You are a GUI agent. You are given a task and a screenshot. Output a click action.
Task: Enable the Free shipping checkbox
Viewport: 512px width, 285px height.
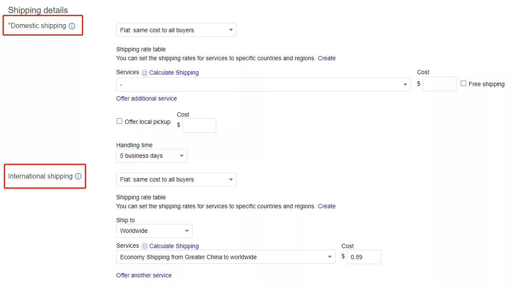(x=464, y=84)
